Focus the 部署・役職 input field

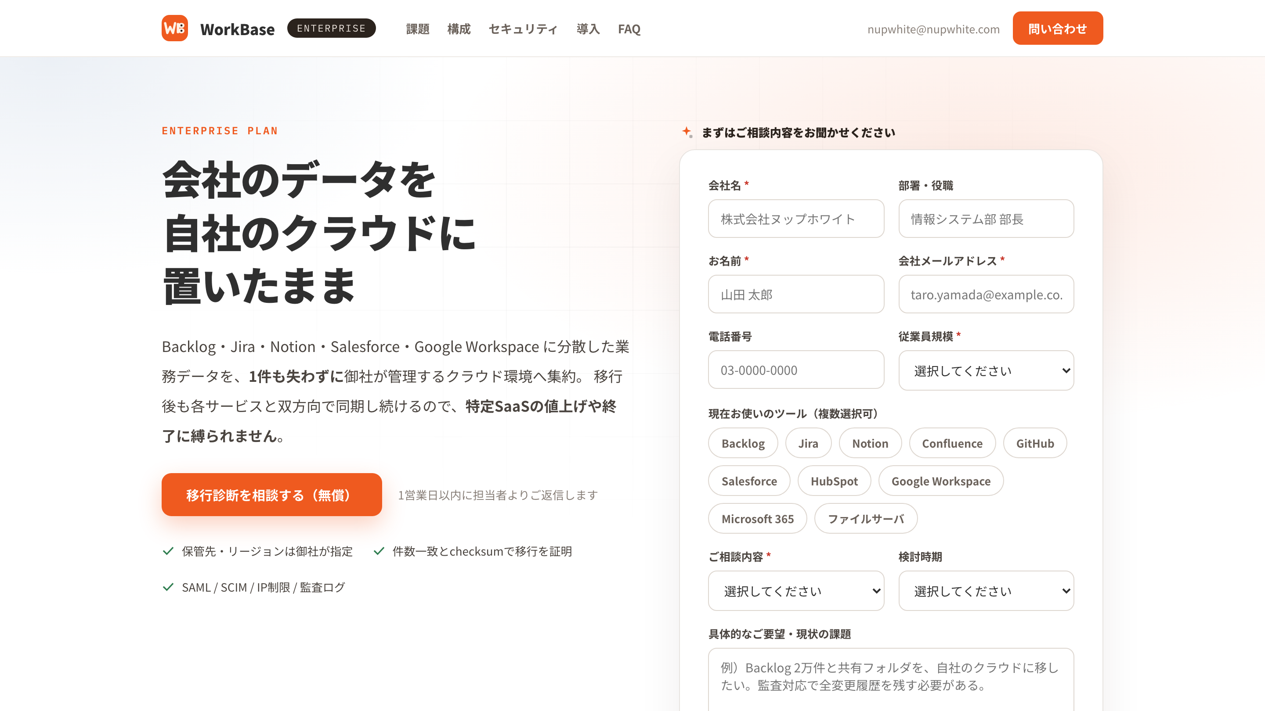[986, 219]
